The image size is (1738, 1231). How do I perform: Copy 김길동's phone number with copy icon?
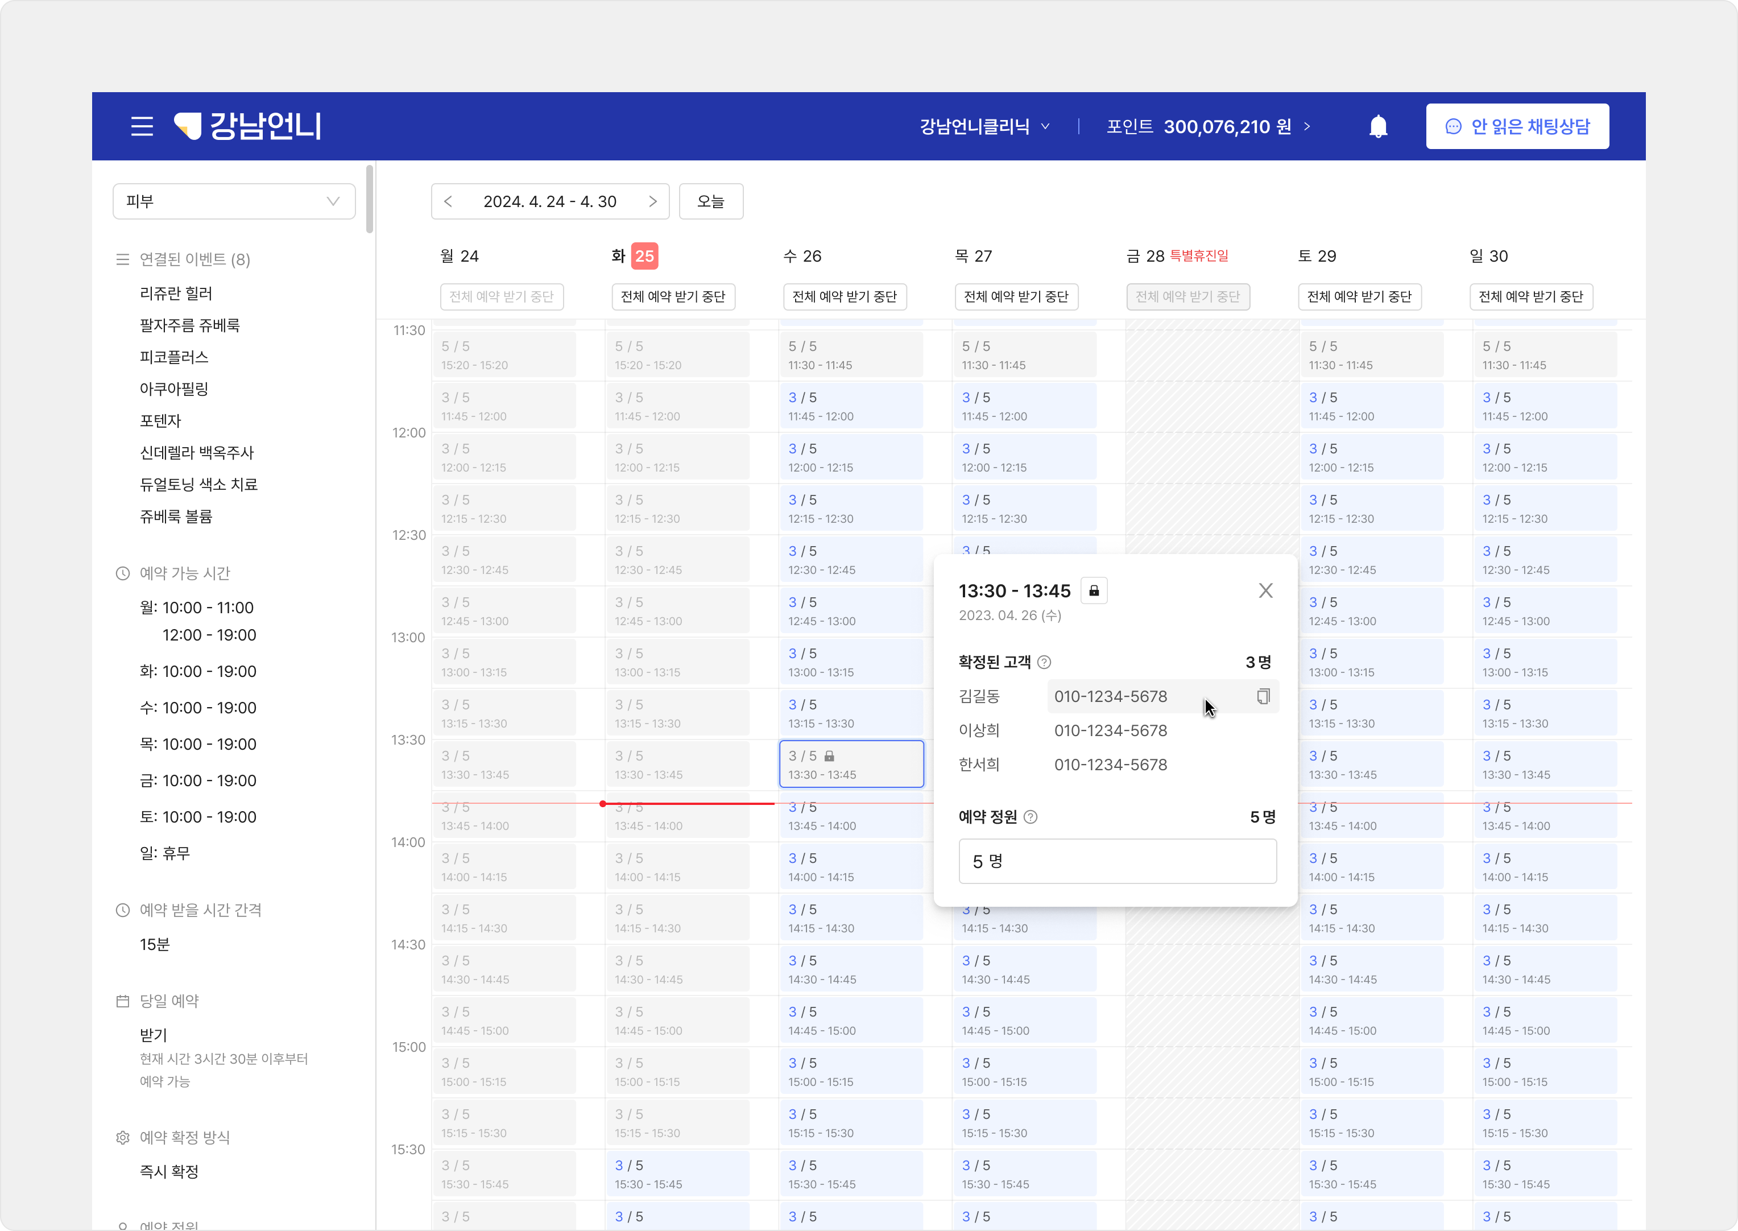point(1262,696)
